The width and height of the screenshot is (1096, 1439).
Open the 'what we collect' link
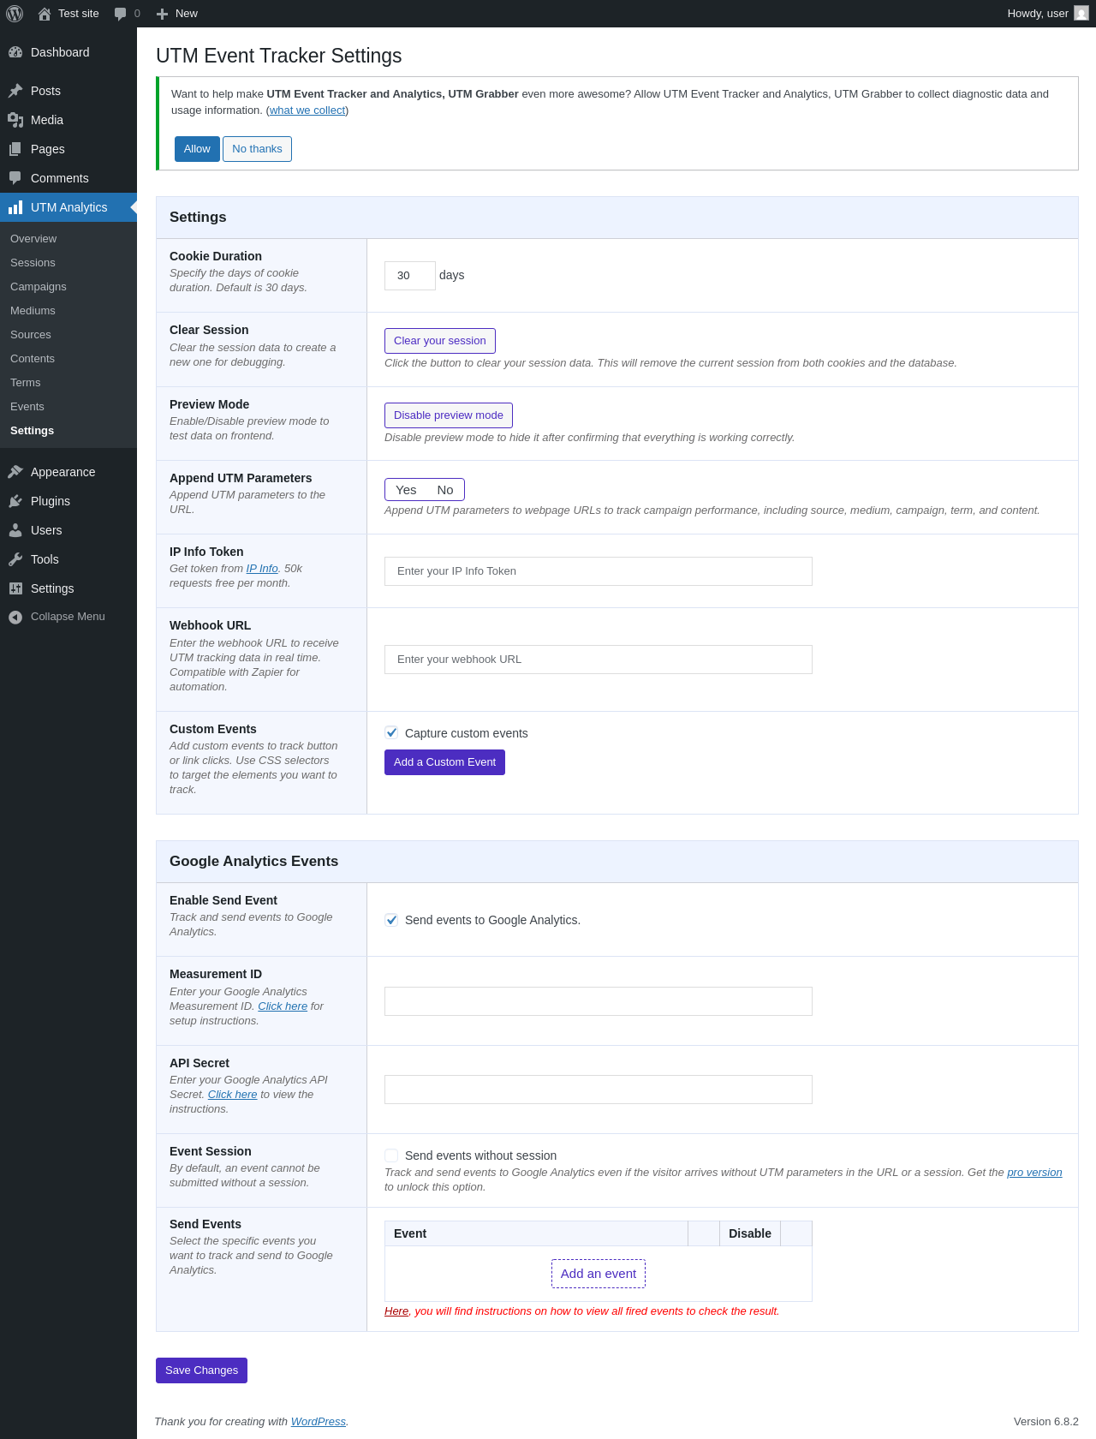coord(307,110)
